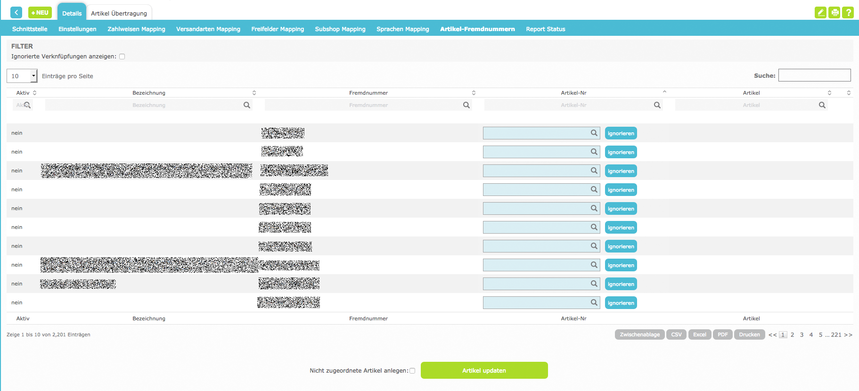This screenshot has width=859, height=391.
Task: Click the back arrow icon
Action: 16,13
